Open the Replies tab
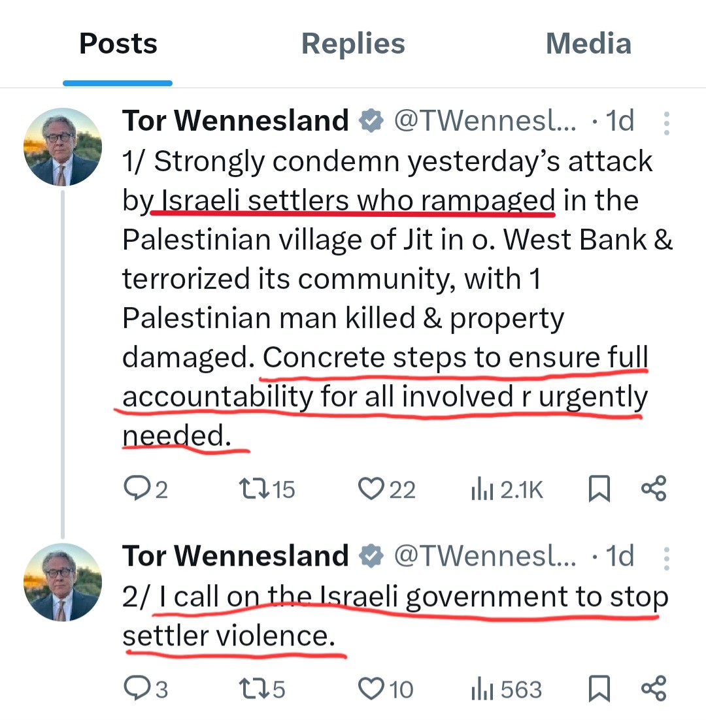 pyautogui.click(x=353, y=44)
